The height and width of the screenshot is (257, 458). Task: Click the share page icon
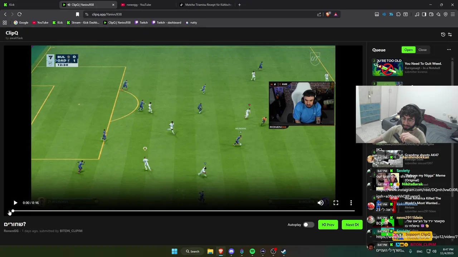[x=319, y=14]
